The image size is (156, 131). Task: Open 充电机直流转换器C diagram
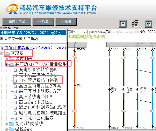(x=38, y=75)
